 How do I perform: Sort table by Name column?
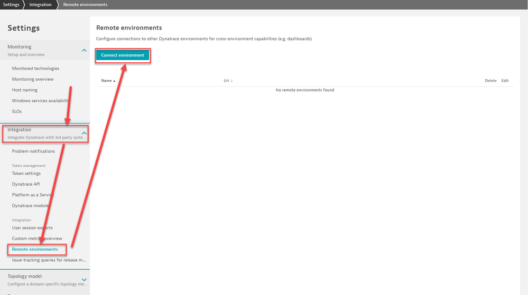108,81
